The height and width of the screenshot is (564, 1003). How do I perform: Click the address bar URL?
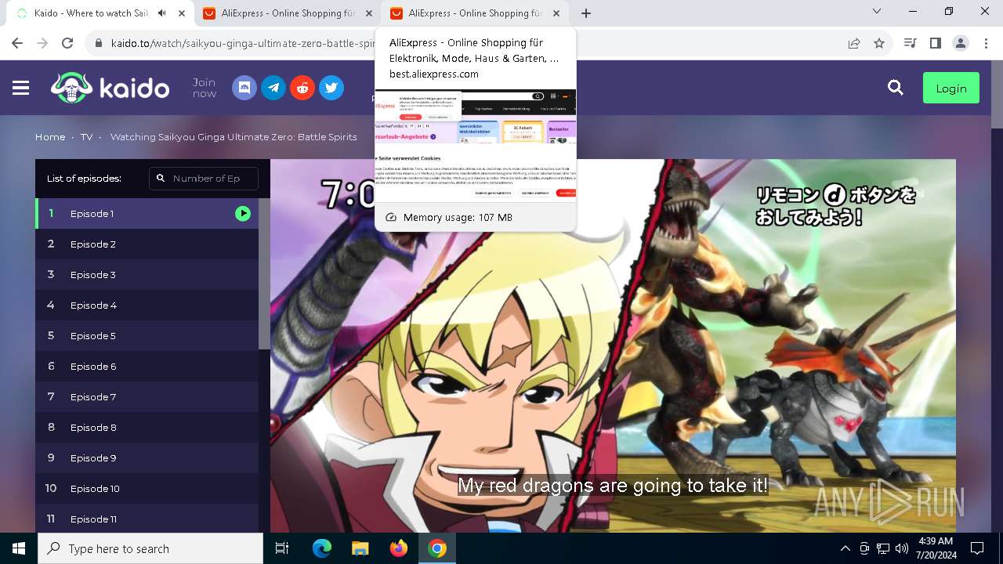click(243, 43)
